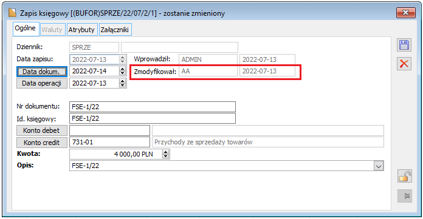Click the Zmodyfikował date field
The height and width of the screenshot is (219, 423).
267,71
